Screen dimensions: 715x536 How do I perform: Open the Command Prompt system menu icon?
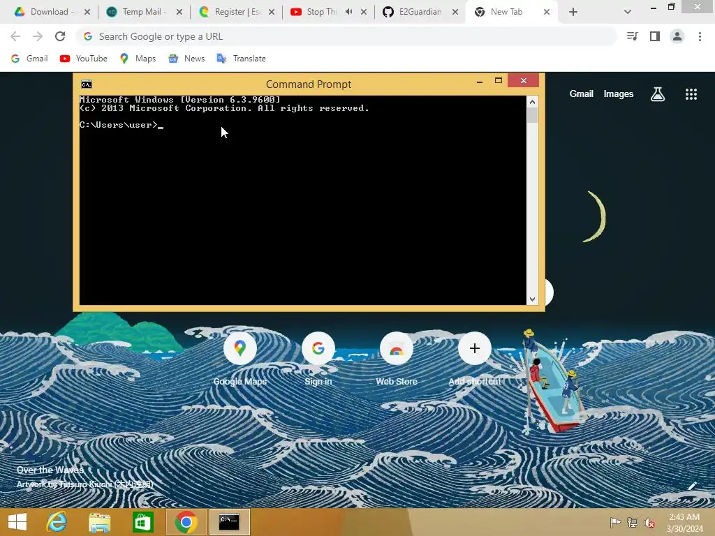pyautogui.click(x=86, y=84)
